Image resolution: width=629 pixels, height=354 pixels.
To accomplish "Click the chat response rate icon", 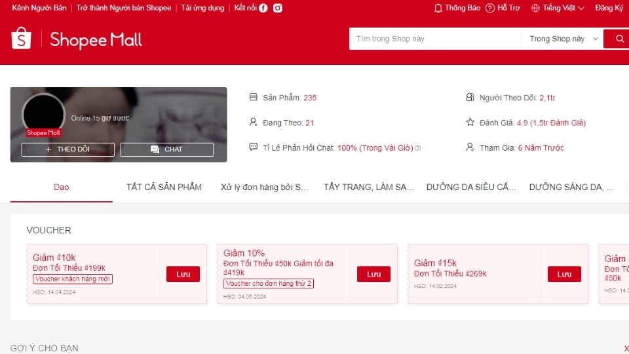I will coord(253,147).
